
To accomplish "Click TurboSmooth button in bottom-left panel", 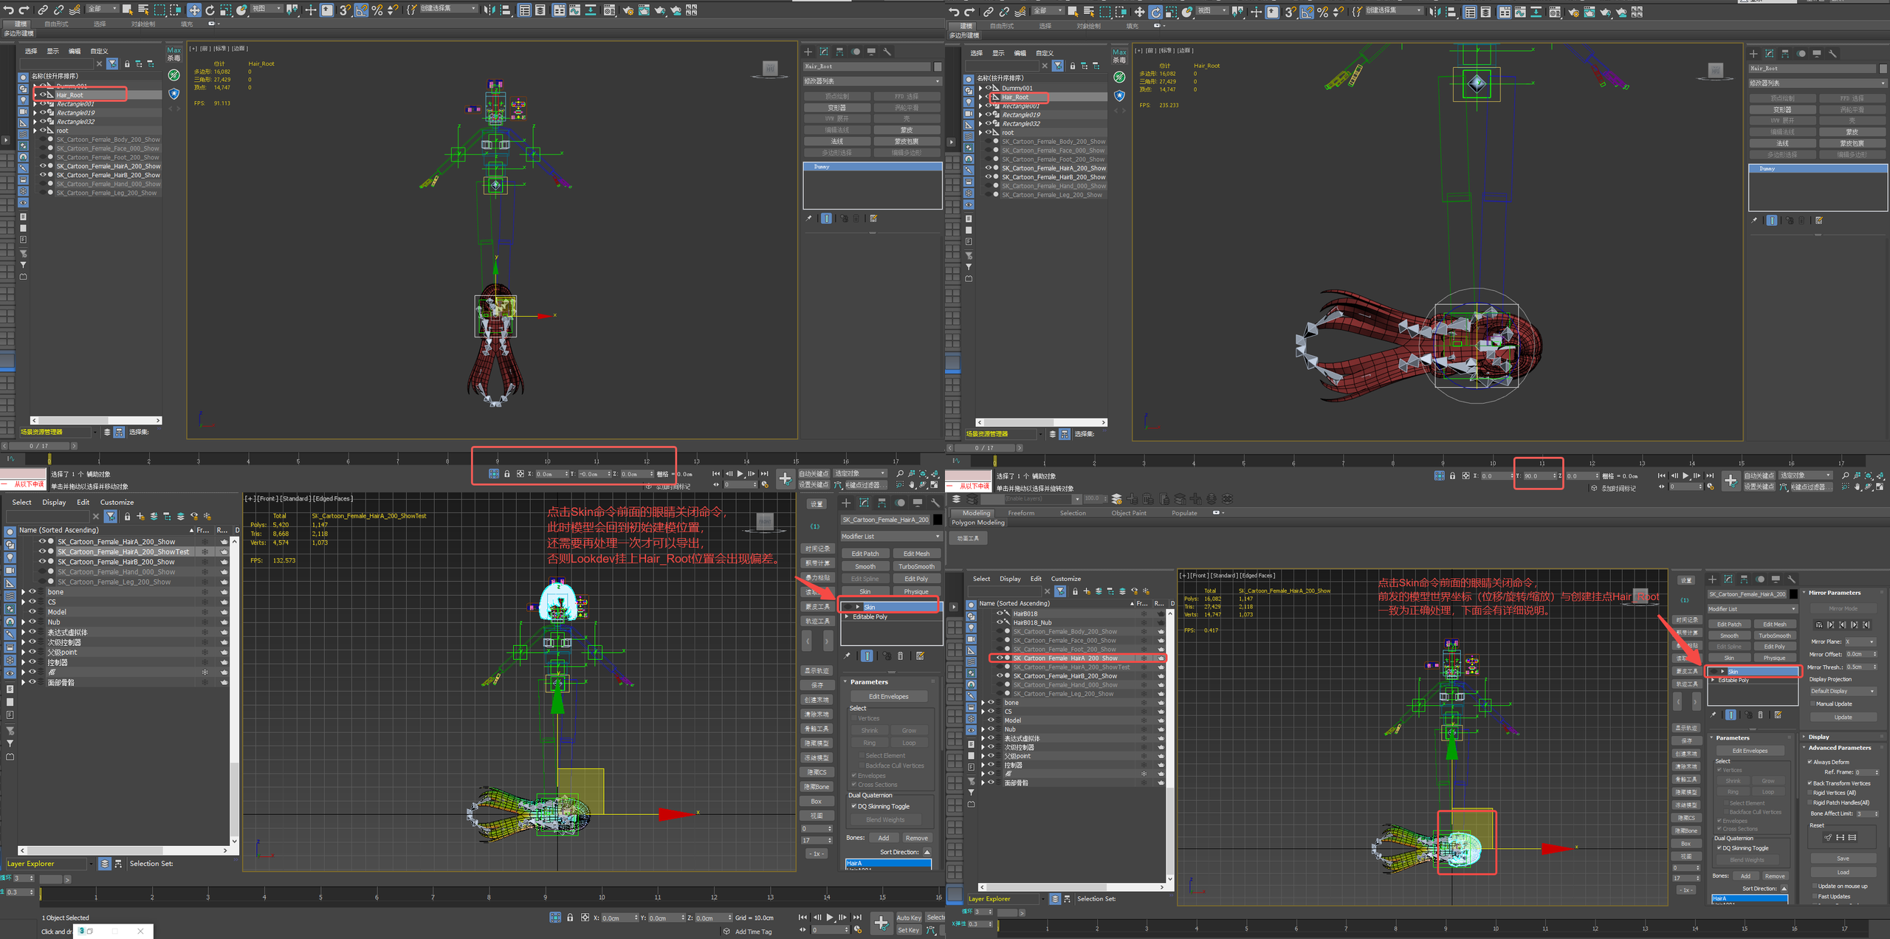I will pos(916,566).
